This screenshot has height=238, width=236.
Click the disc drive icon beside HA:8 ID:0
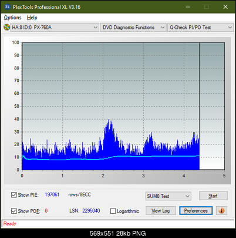pyautogui.click(x=6, y=27)
